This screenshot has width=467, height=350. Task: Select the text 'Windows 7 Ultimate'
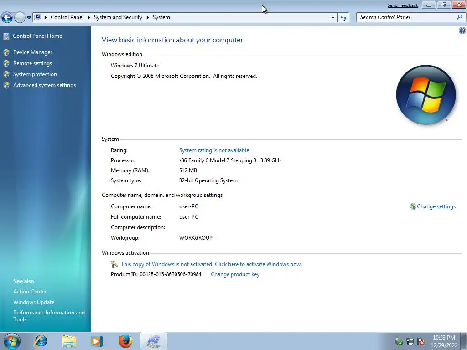coord(135,66)
